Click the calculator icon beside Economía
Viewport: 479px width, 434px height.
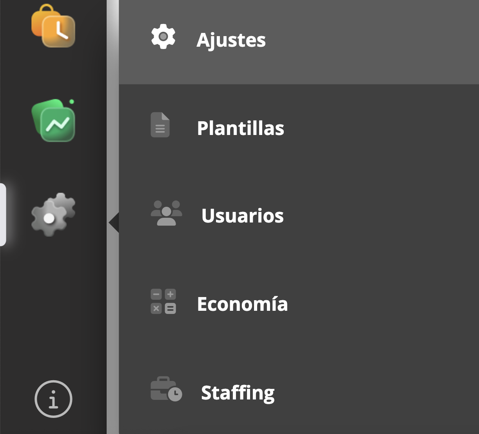pyautogui.click(x=163, y=302)
